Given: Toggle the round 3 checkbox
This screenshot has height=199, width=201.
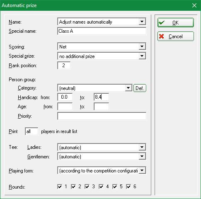Looking at the screenshot, I should point(87,187).
